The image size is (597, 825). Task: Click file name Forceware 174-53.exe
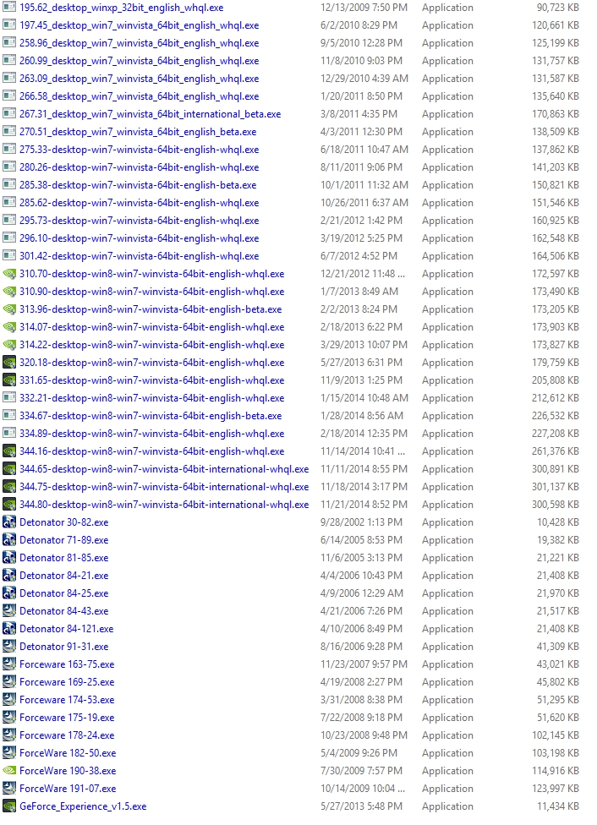(x=67, y=700)
